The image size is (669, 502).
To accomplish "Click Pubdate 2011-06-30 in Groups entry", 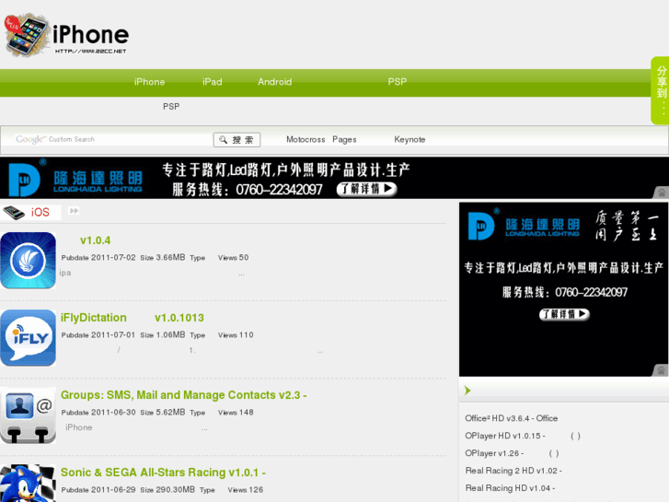I will pyautogui.click(x=98, y=413).
